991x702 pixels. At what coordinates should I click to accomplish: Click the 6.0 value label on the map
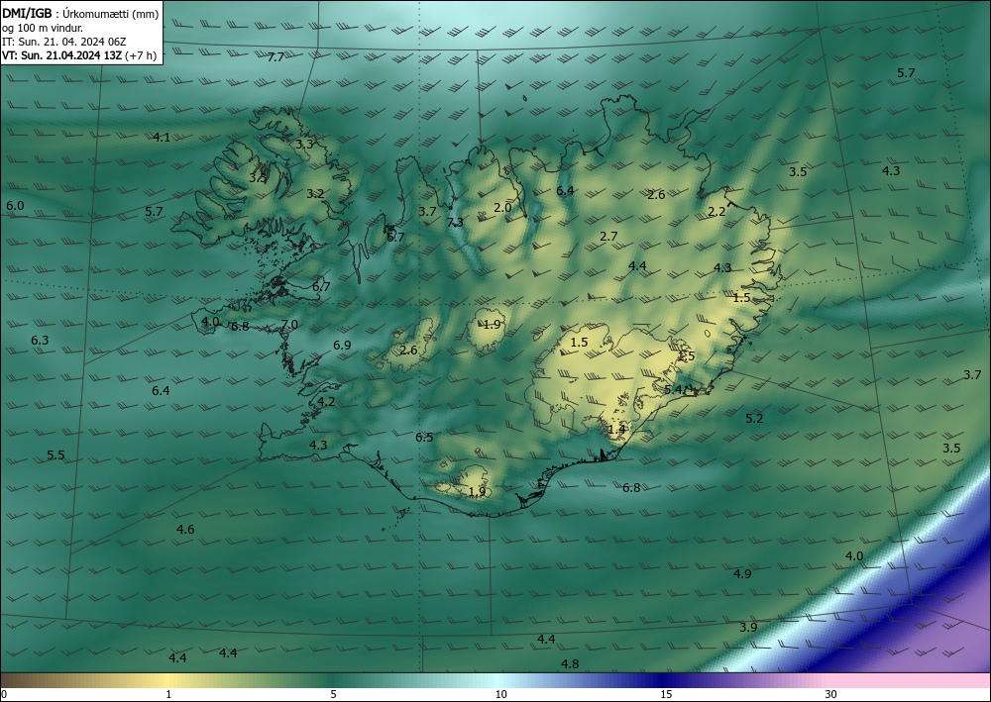tap(15, 206)
